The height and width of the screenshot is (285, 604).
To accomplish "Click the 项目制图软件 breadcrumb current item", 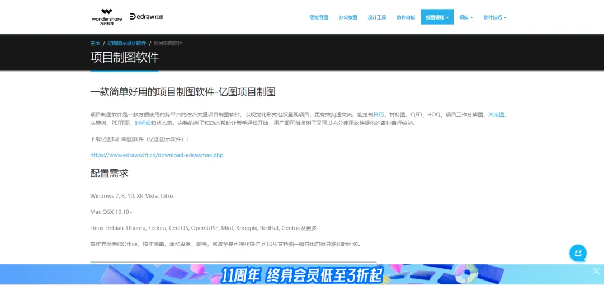I will click(168, 43).
